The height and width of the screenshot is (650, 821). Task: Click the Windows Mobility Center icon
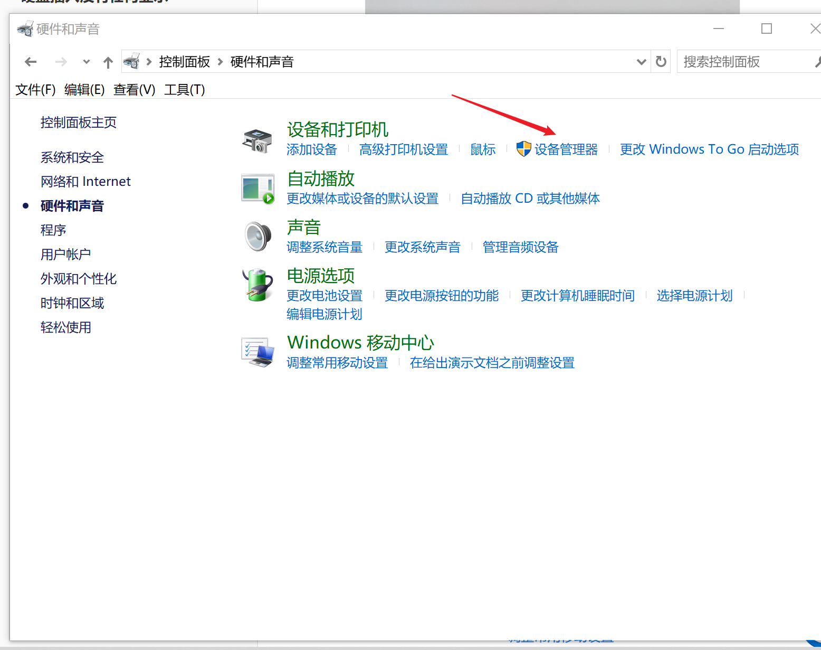pos(258,352)
